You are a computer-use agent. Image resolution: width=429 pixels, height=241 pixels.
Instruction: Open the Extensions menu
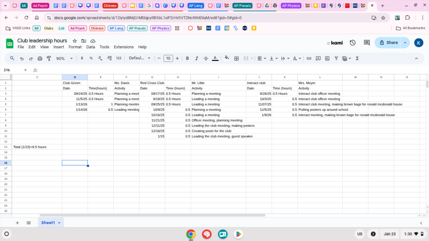pyautogui.click(x=124, y=47)
